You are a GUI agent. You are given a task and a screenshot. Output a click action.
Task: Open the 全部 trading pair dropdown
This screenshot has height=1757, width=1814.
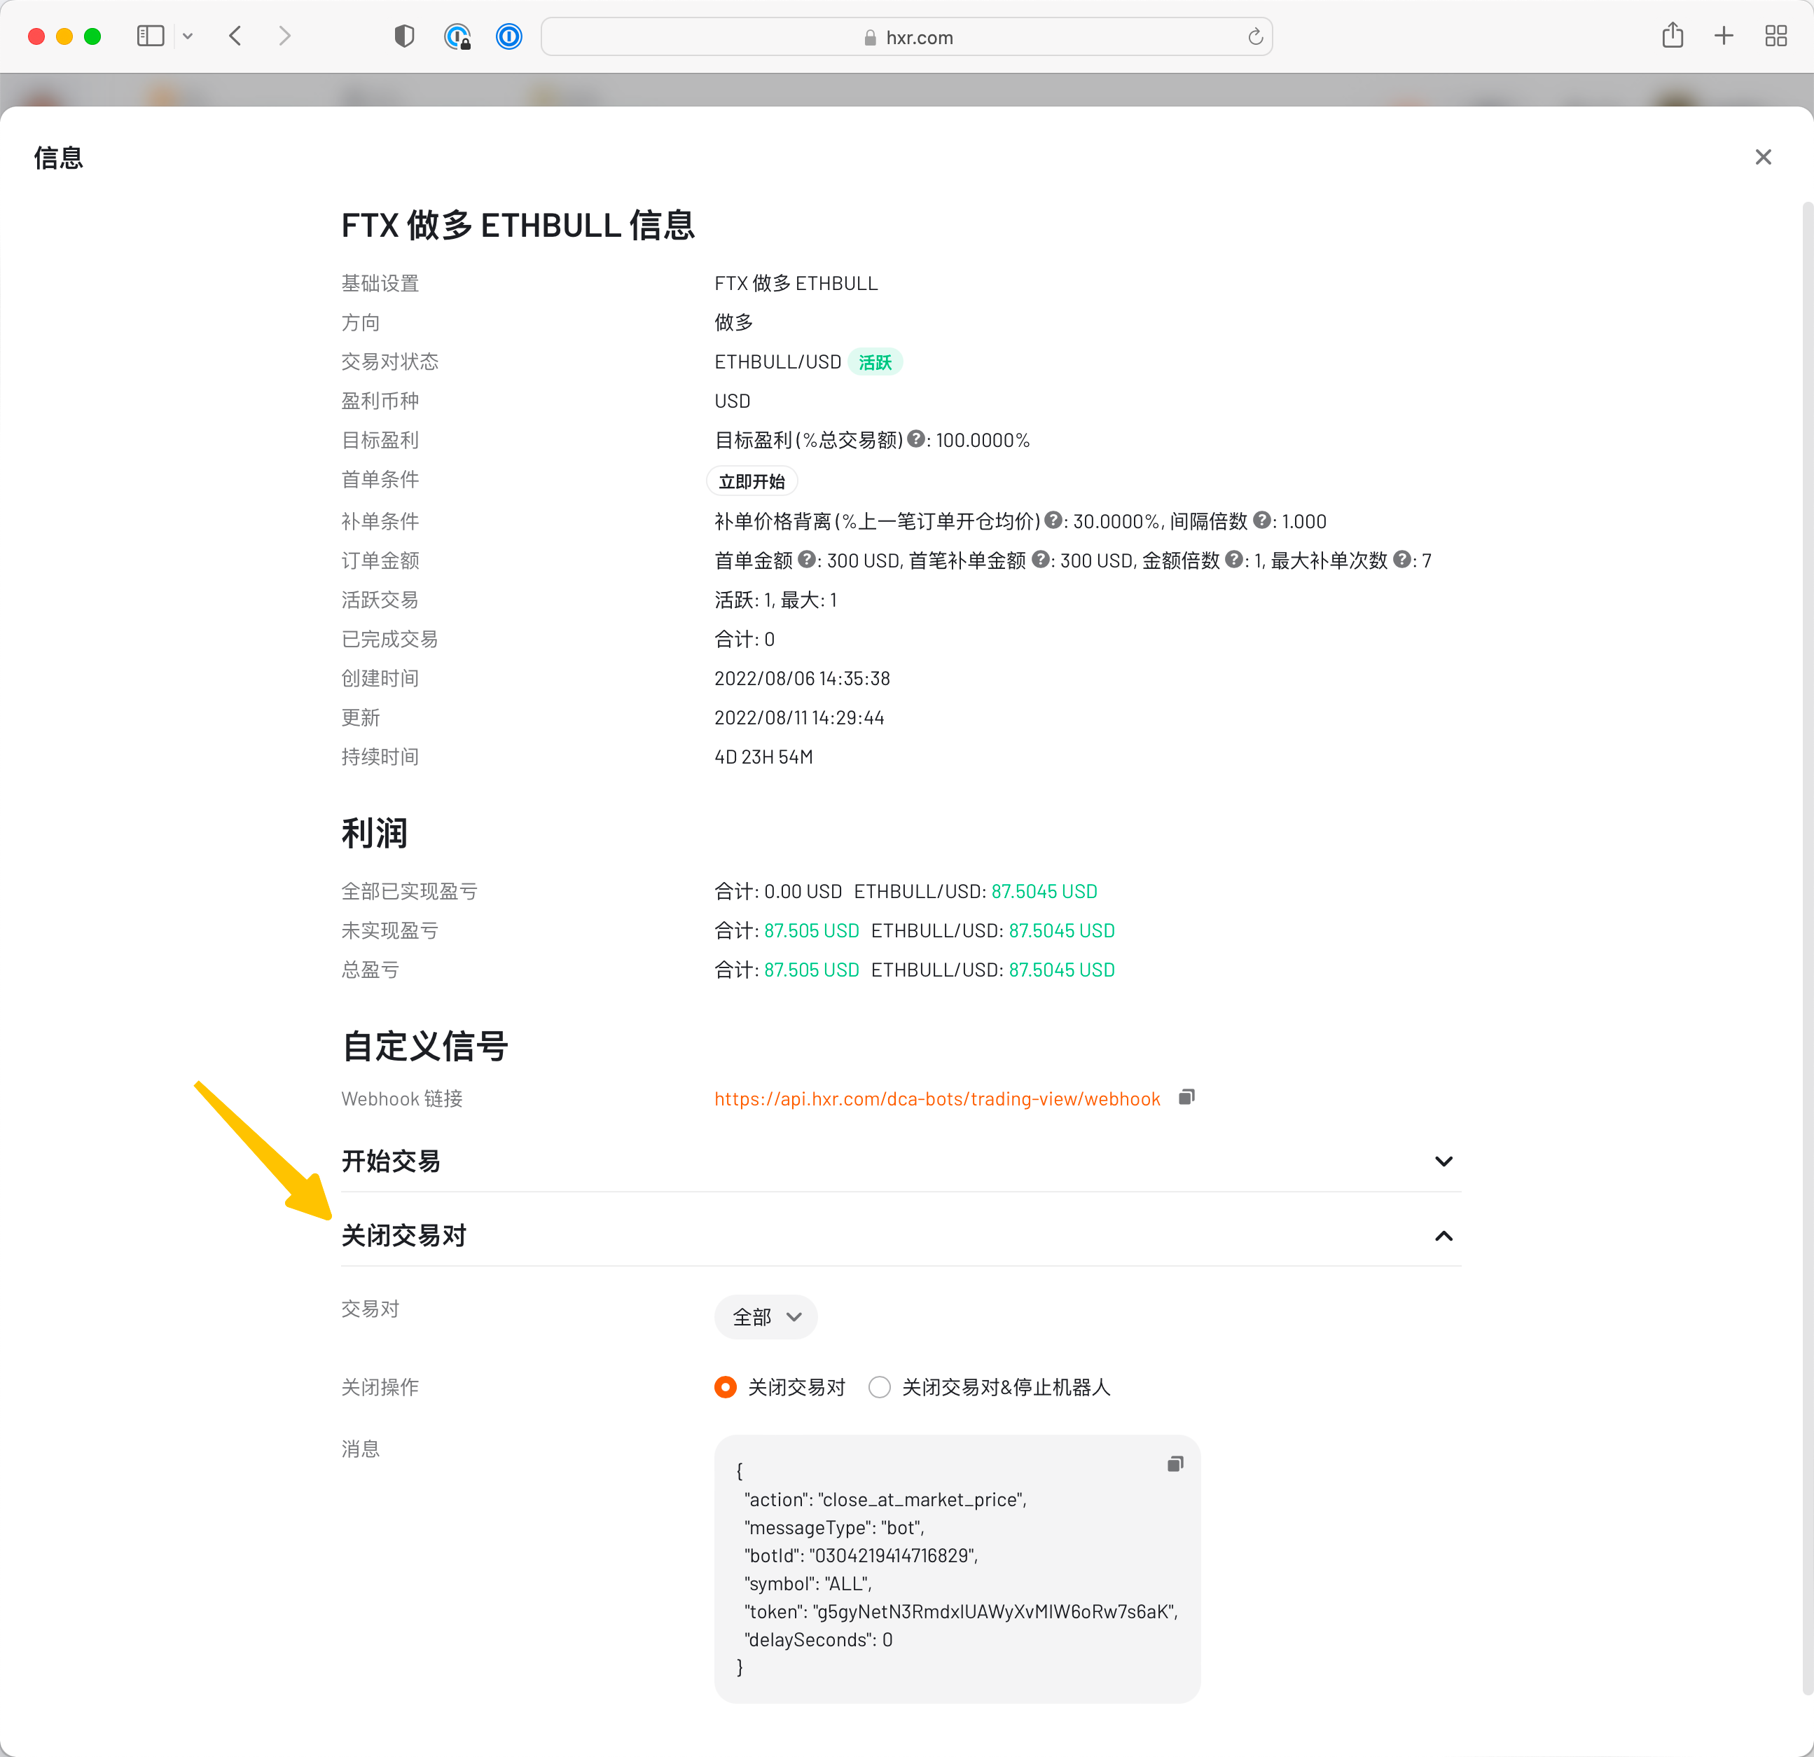[x=766, y=1316]
